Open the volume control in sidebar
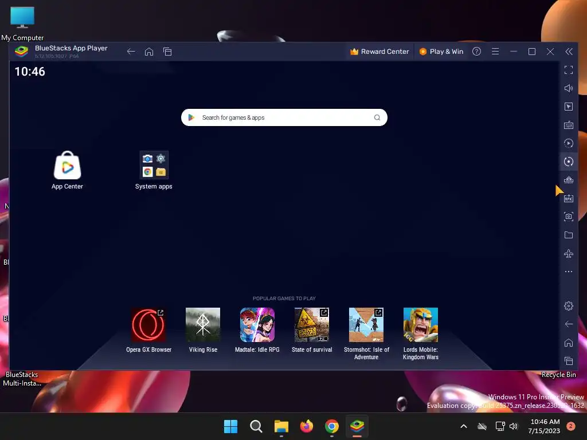This screenshot has width=587, height=440. pyautogui.click(x=569, y=88)
